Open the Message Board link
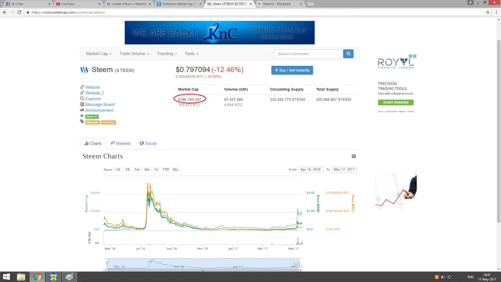Image resolution: width=501 pixels, height=282 pixels. pos(100,105)
